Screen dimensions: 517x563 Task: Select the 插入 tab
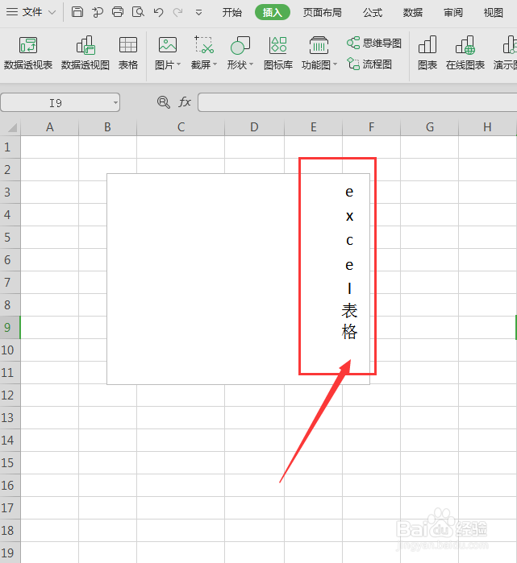pos(272,13)
